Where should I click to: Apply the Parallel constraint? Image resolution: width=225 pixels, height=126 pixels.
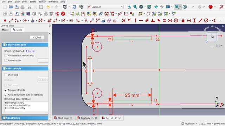click(x=147, y=21)
